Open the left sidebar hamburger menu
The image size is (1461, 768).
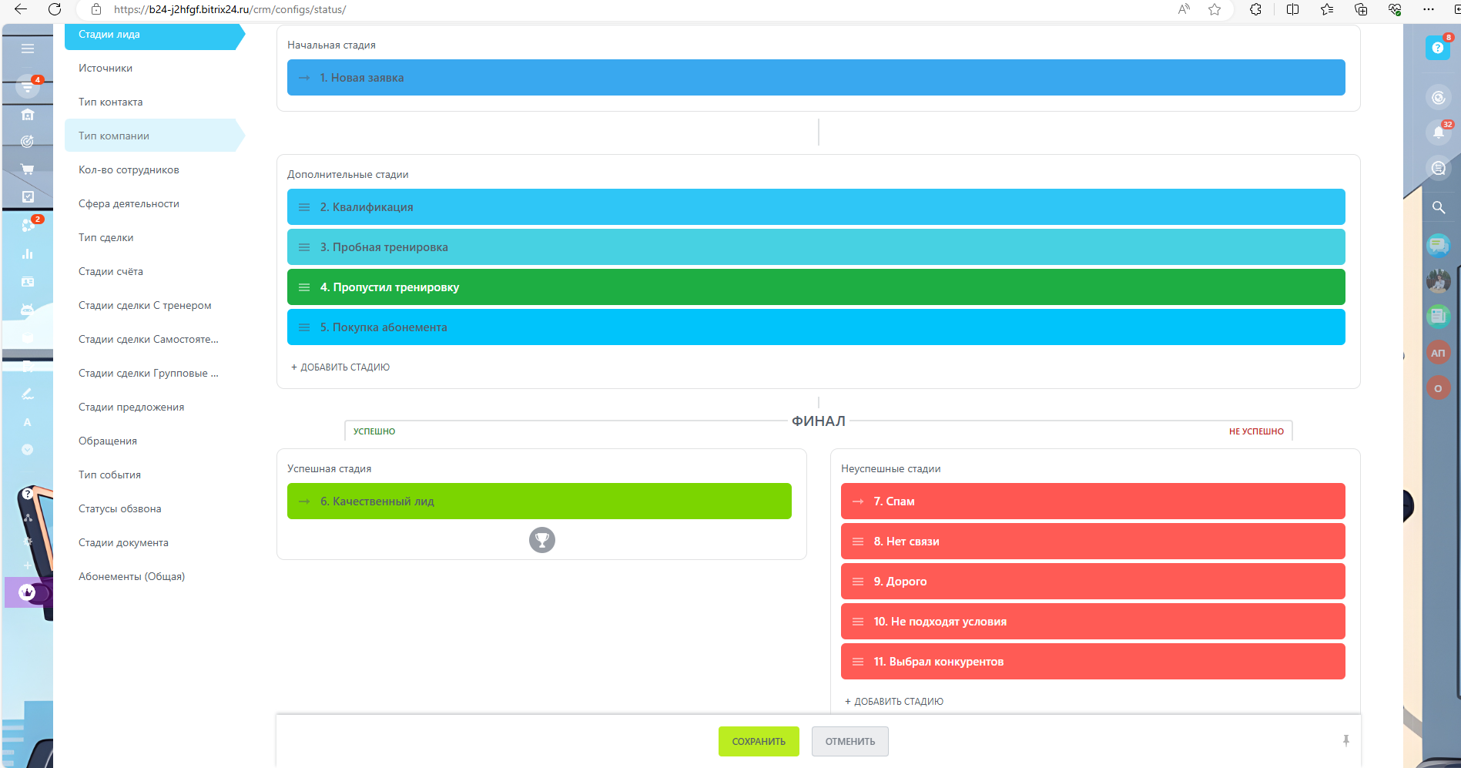(28, 49)
